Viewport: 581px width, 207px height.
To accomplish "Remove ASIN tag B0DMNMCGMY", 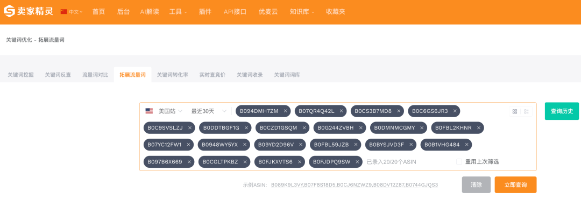I will coord(422,128).
